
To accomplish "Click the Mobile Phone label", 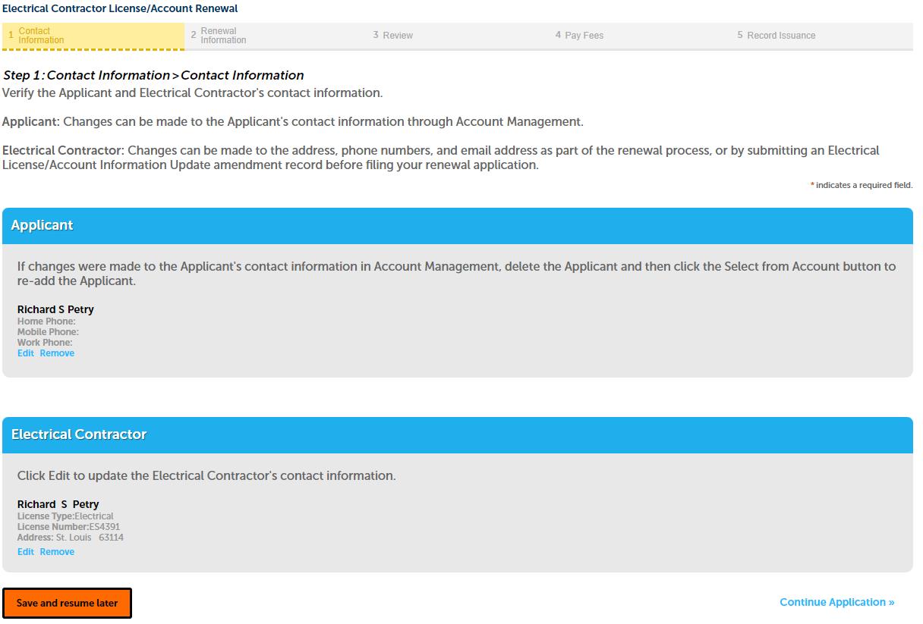I will (48, 332).
